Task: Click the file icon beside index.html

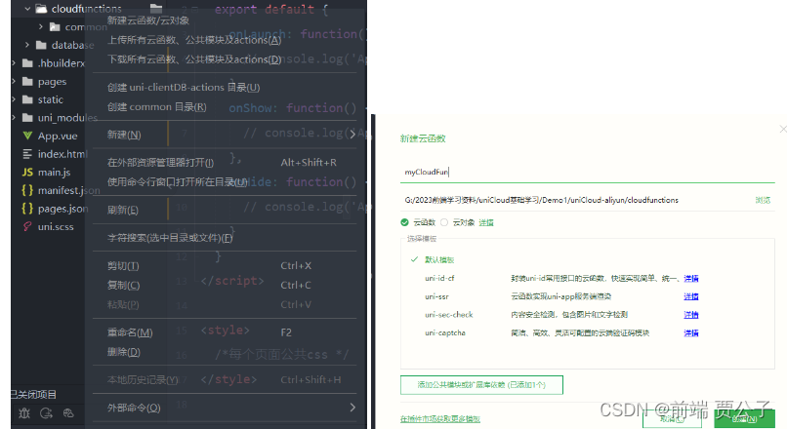Action: tap(27, 154)
